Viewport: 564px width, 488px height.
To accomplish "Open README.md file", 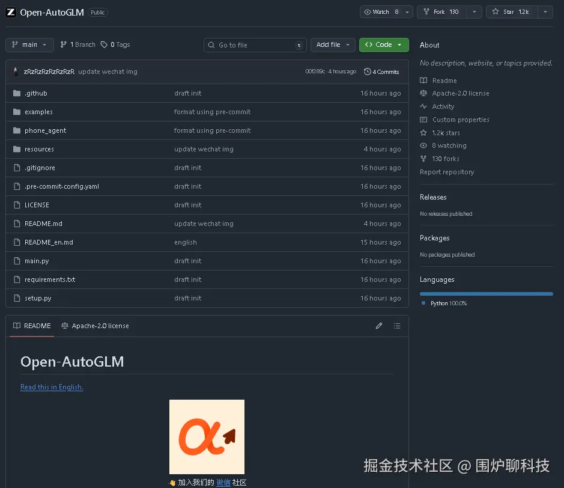I will pyautogui.click(x=43, y=224).
